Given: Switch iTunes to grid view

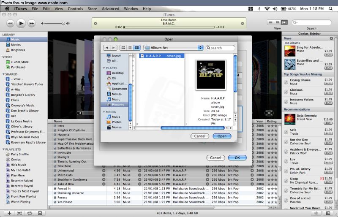Looking at the screenshot, I should 278,22.
